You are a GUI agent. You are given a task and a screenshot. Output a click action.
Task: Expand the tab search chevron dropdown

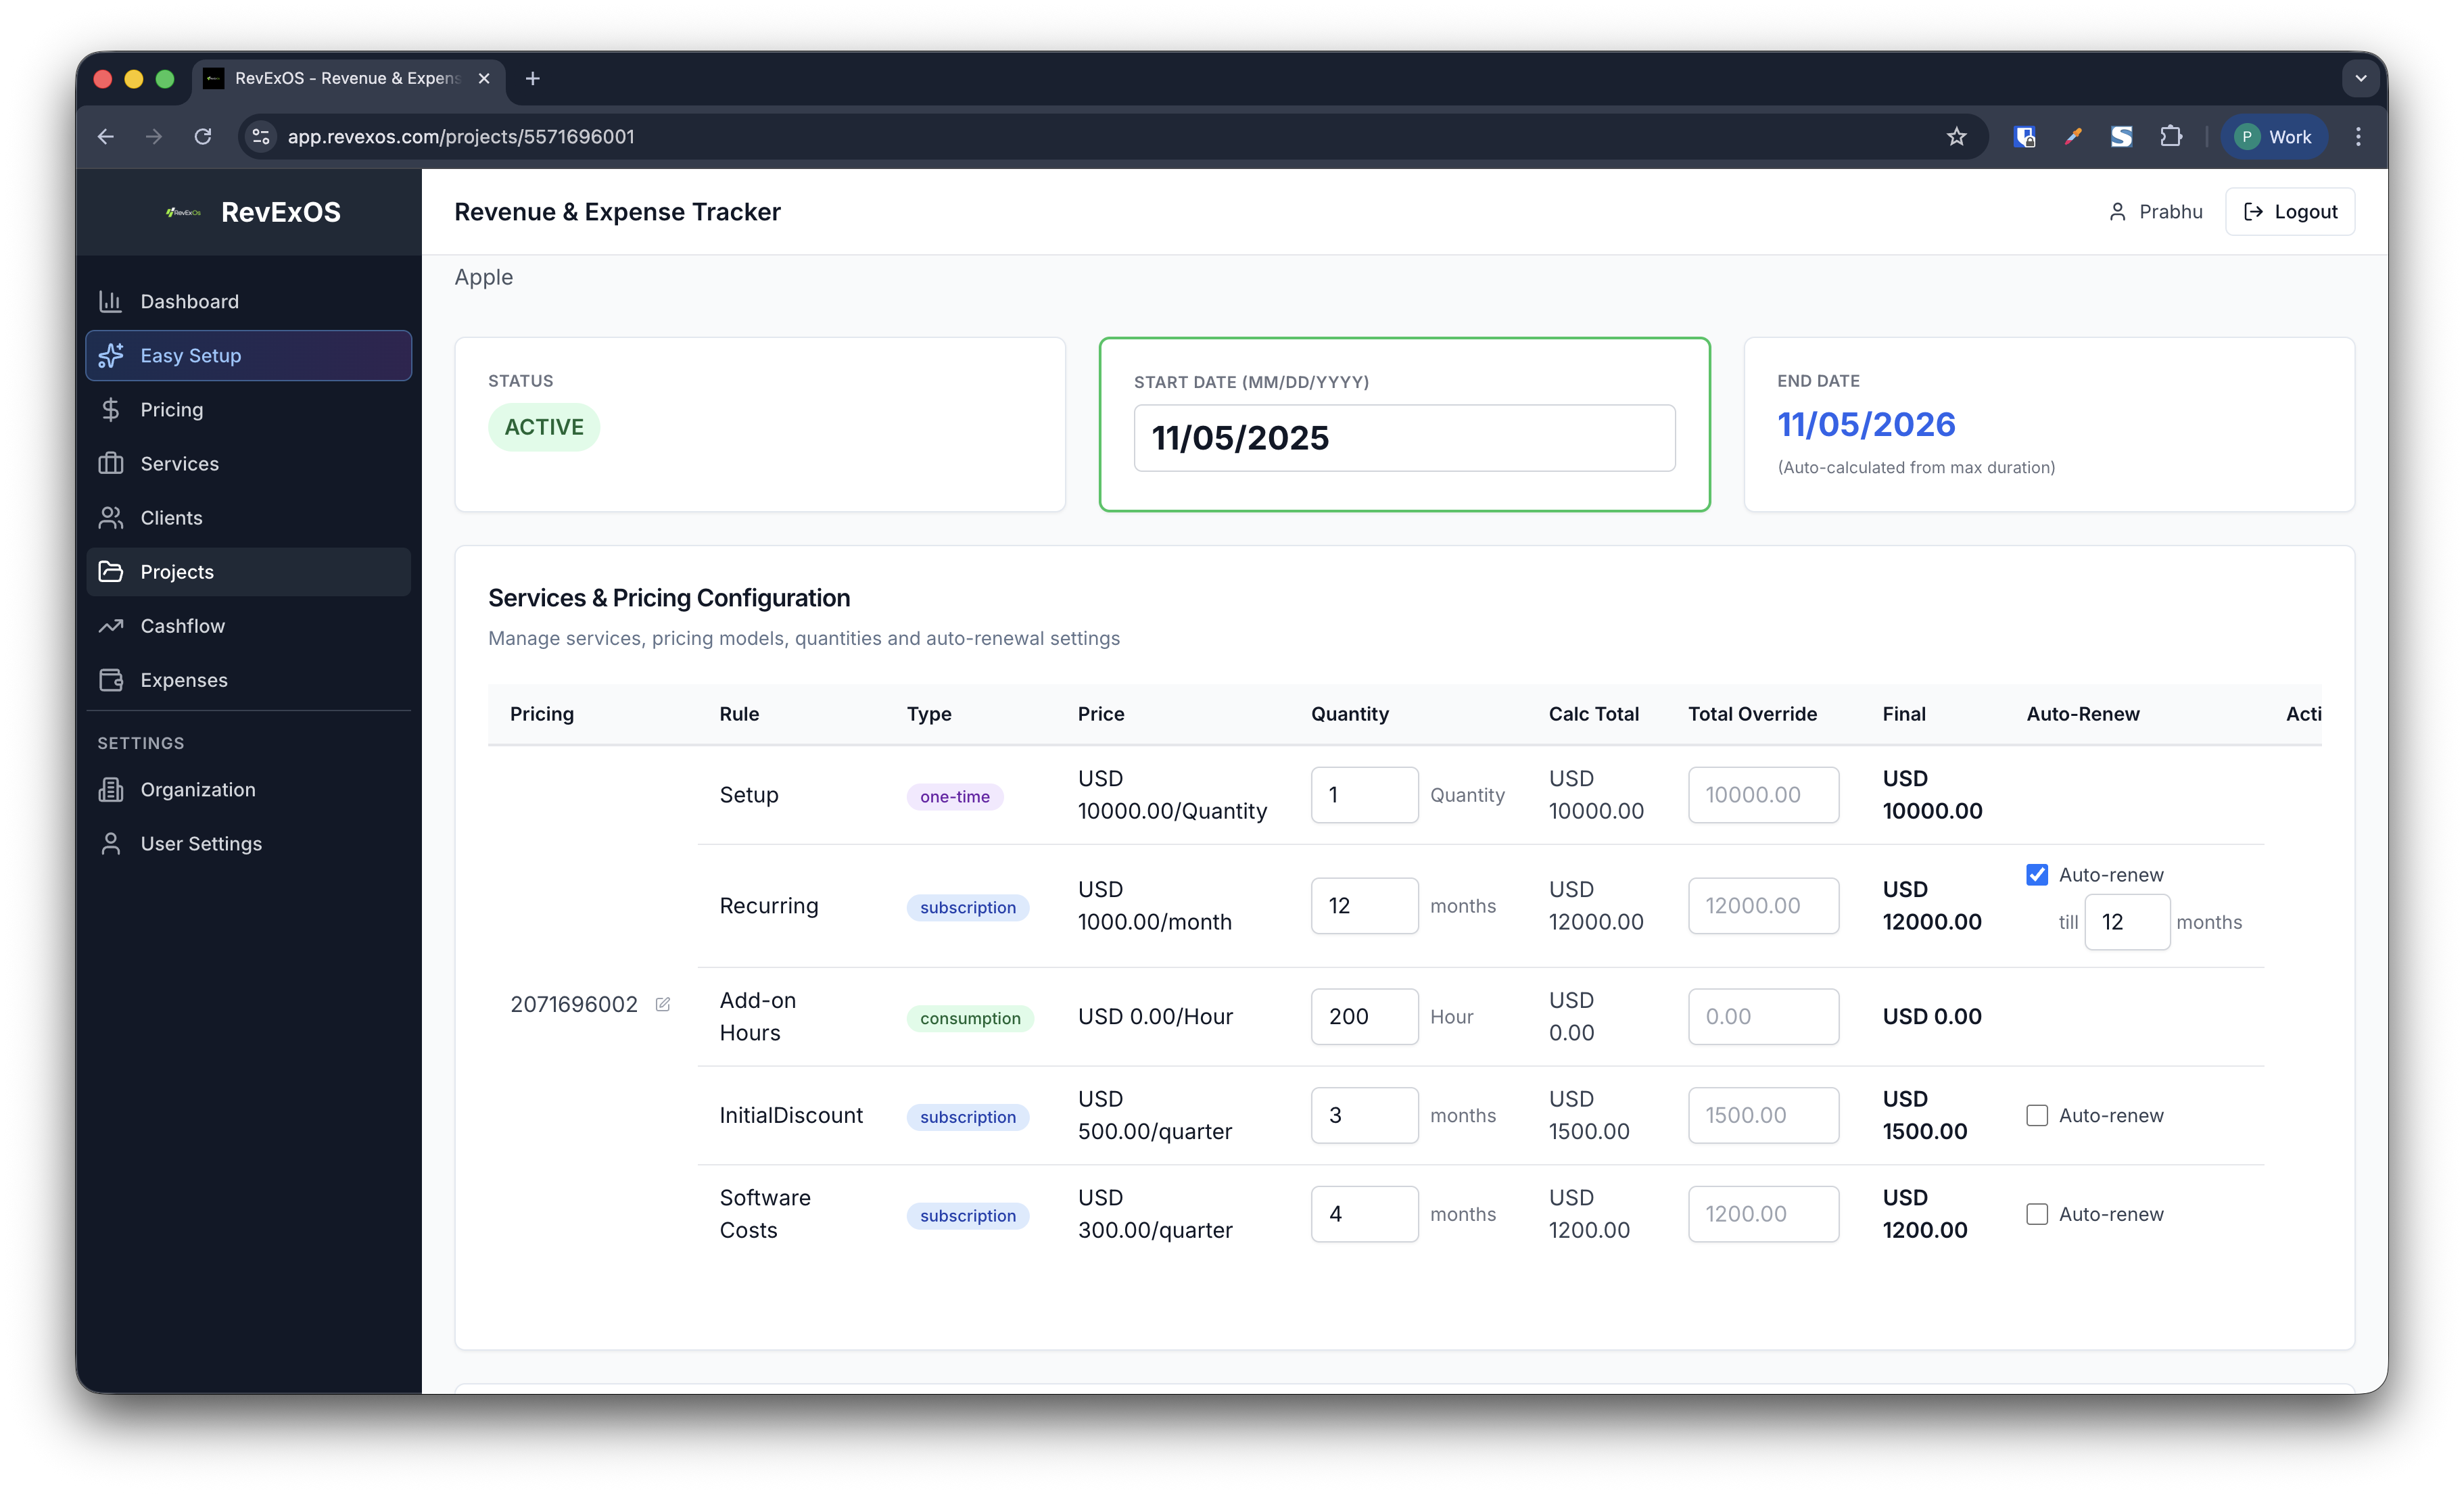(x=2360, y=78)
